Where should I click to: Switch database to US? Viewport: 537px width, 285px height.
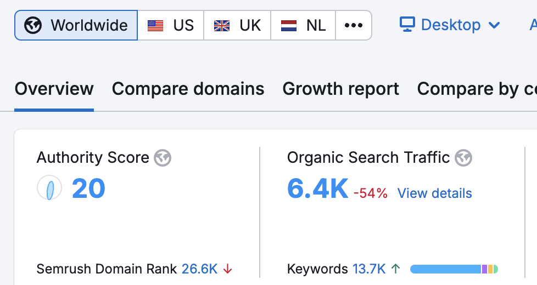click(171, 25)
